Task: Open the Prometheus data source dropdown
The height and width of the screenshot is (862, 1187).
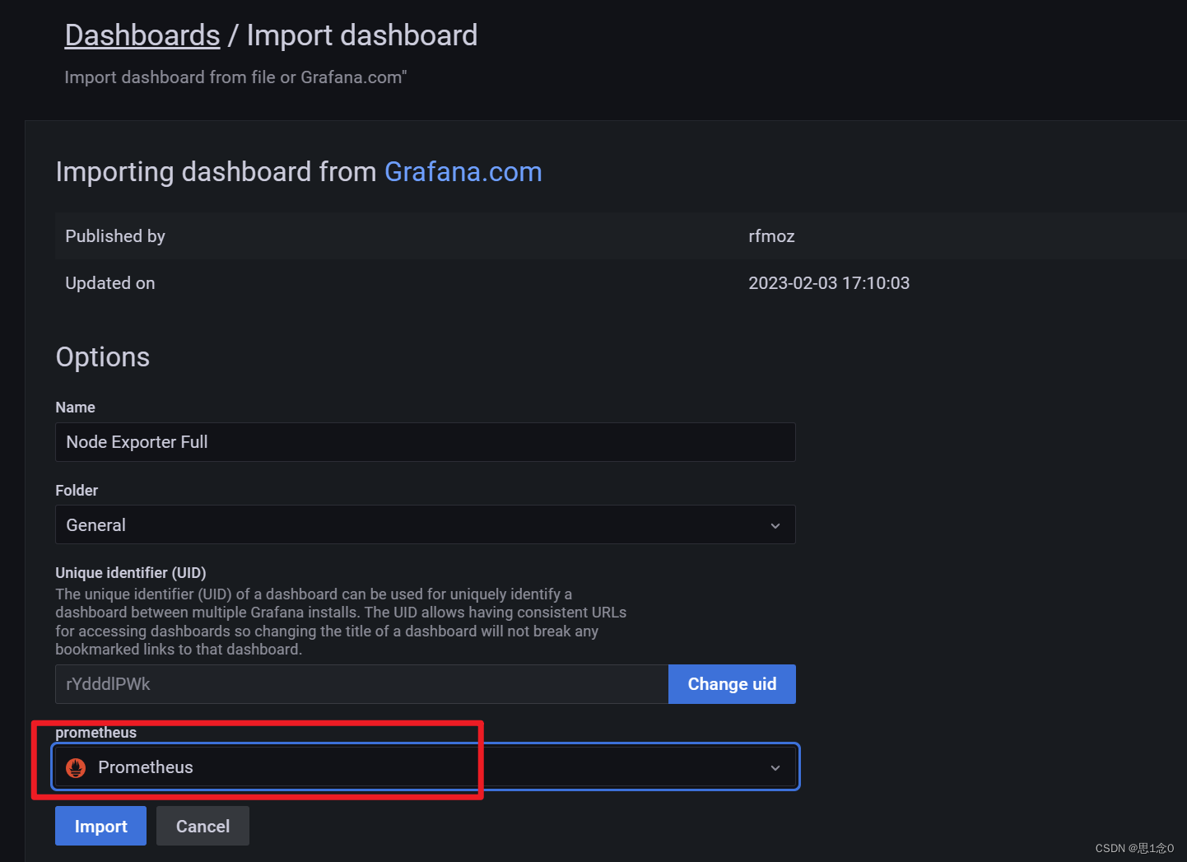Action: 426,767
